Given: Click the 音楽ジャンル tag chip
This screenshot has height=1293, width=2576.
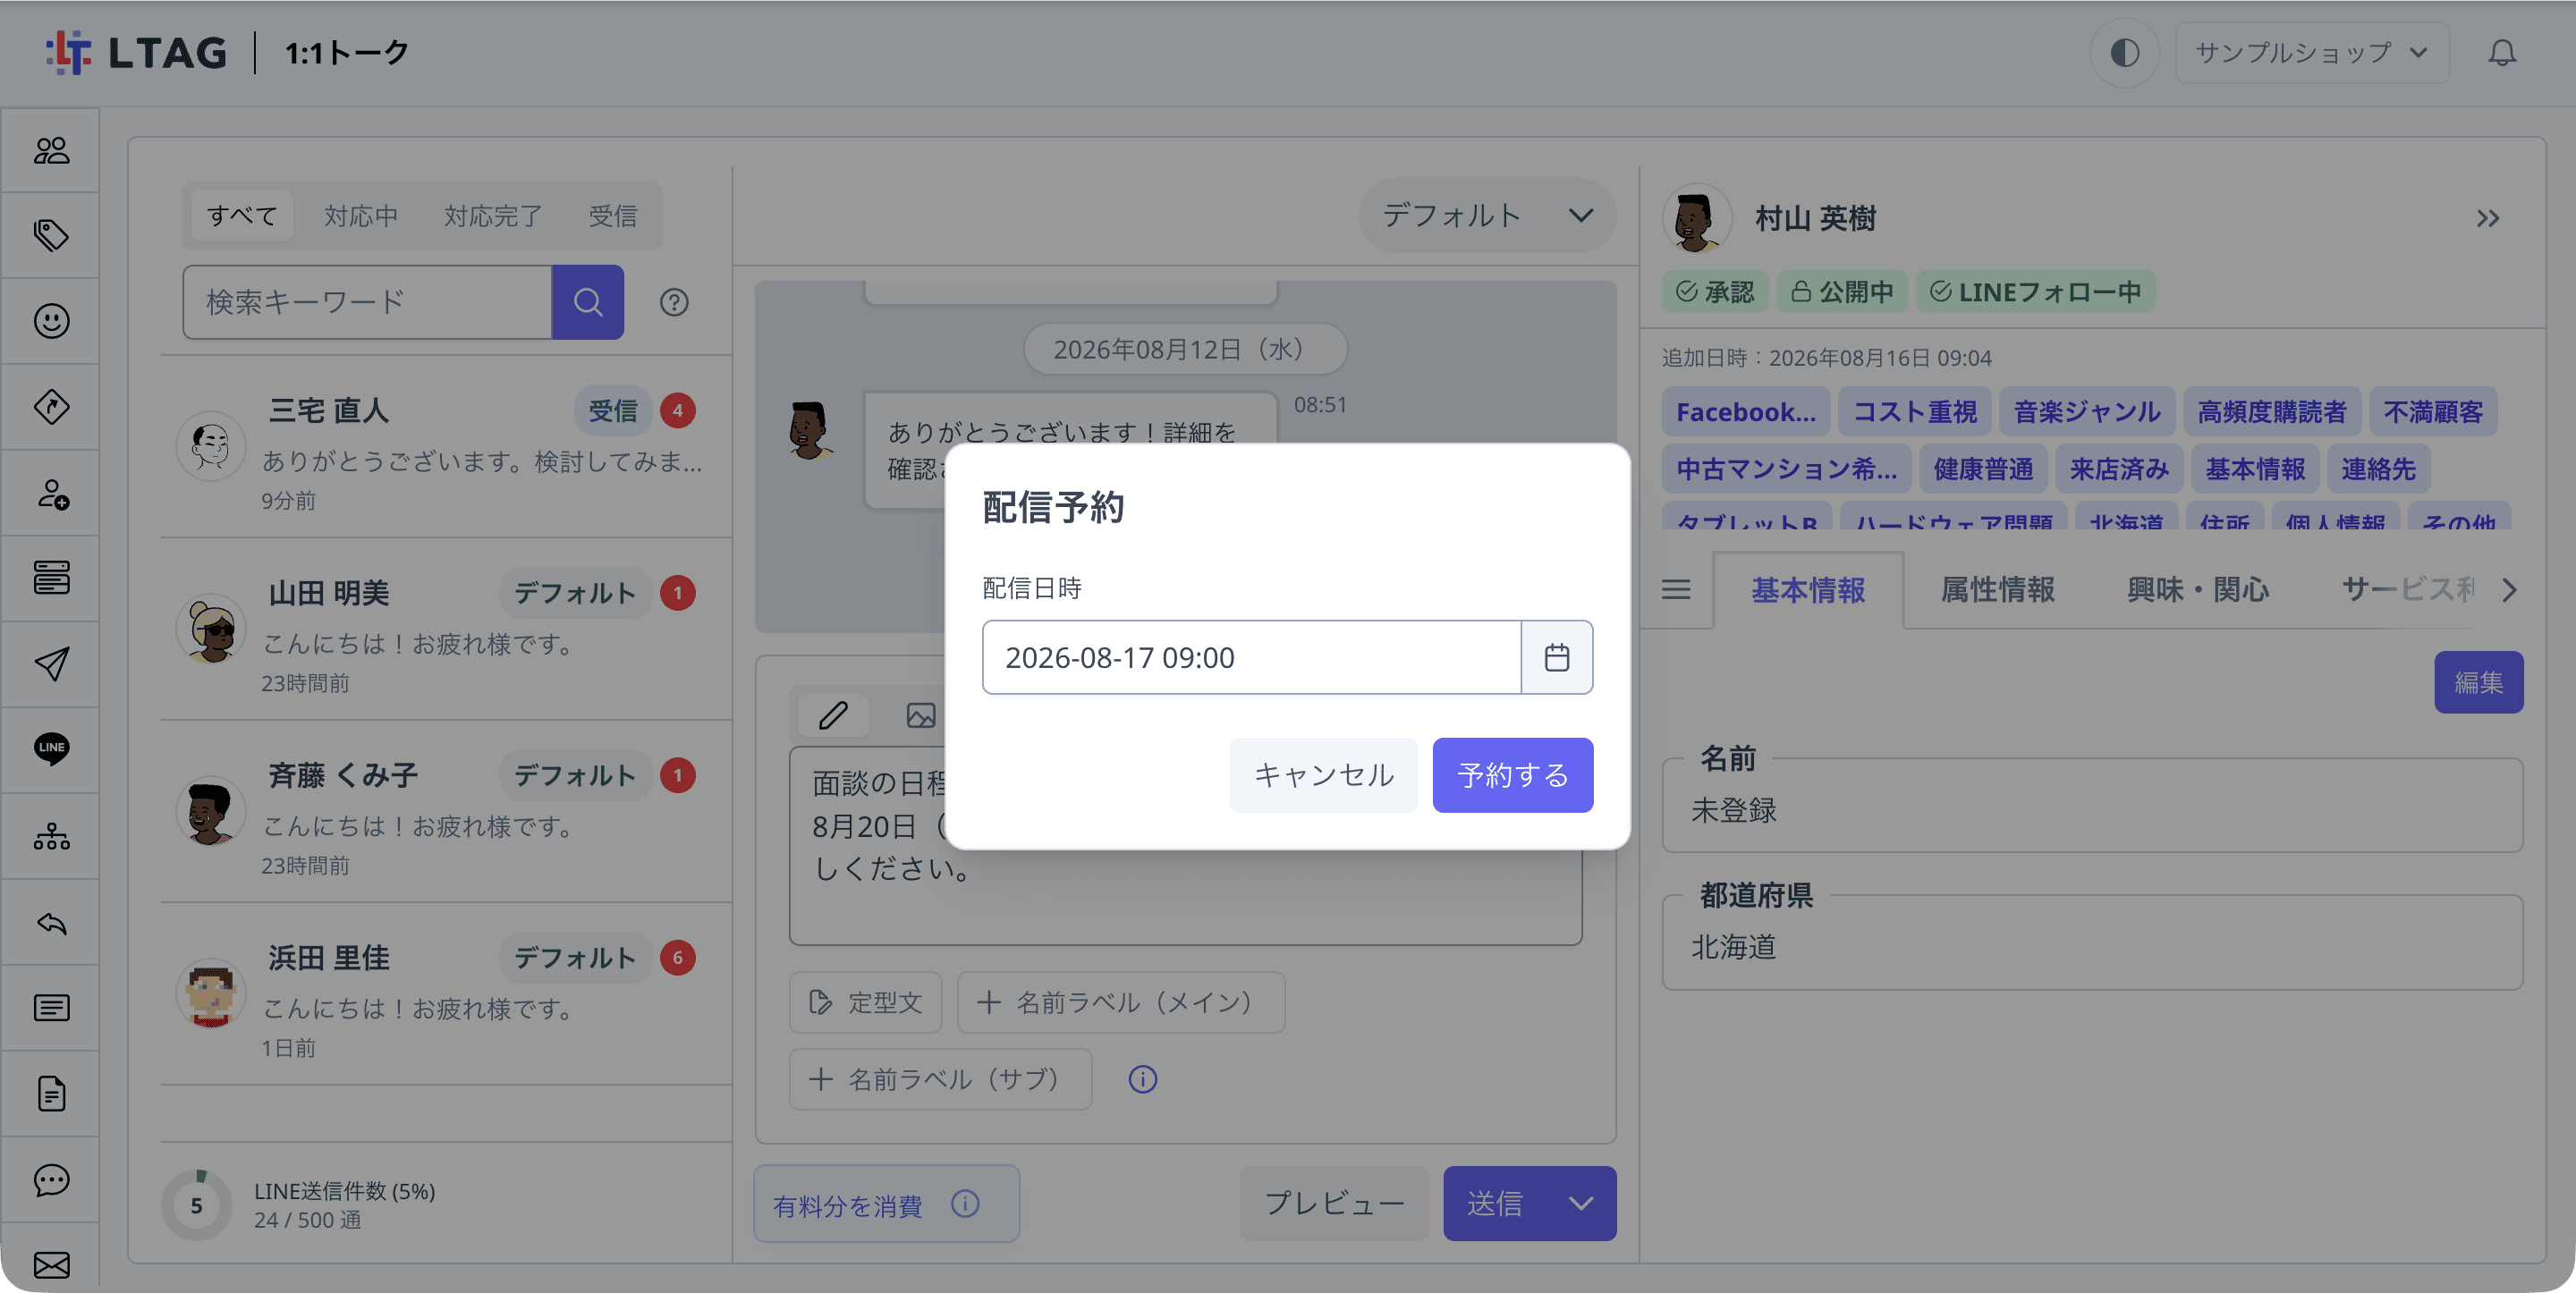Looking at the screenshot, I should (2086, 411).
